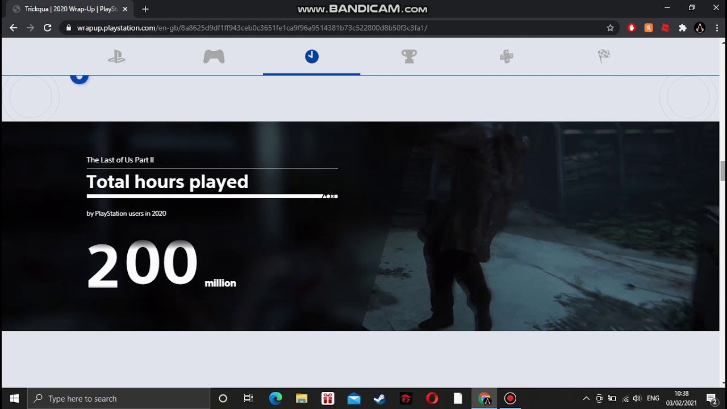The width and height of the screenshot is (727, 409).
Task: Open the trophy section tab
Action: 409,56
